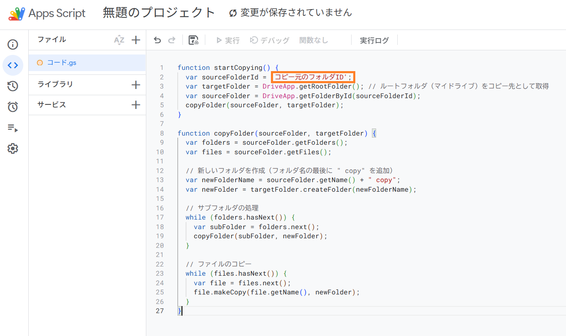The height and width of the screenshot is (336, 566).
Task: Rename the 無題のプロジェクト project title
Action: click(159, 13)
